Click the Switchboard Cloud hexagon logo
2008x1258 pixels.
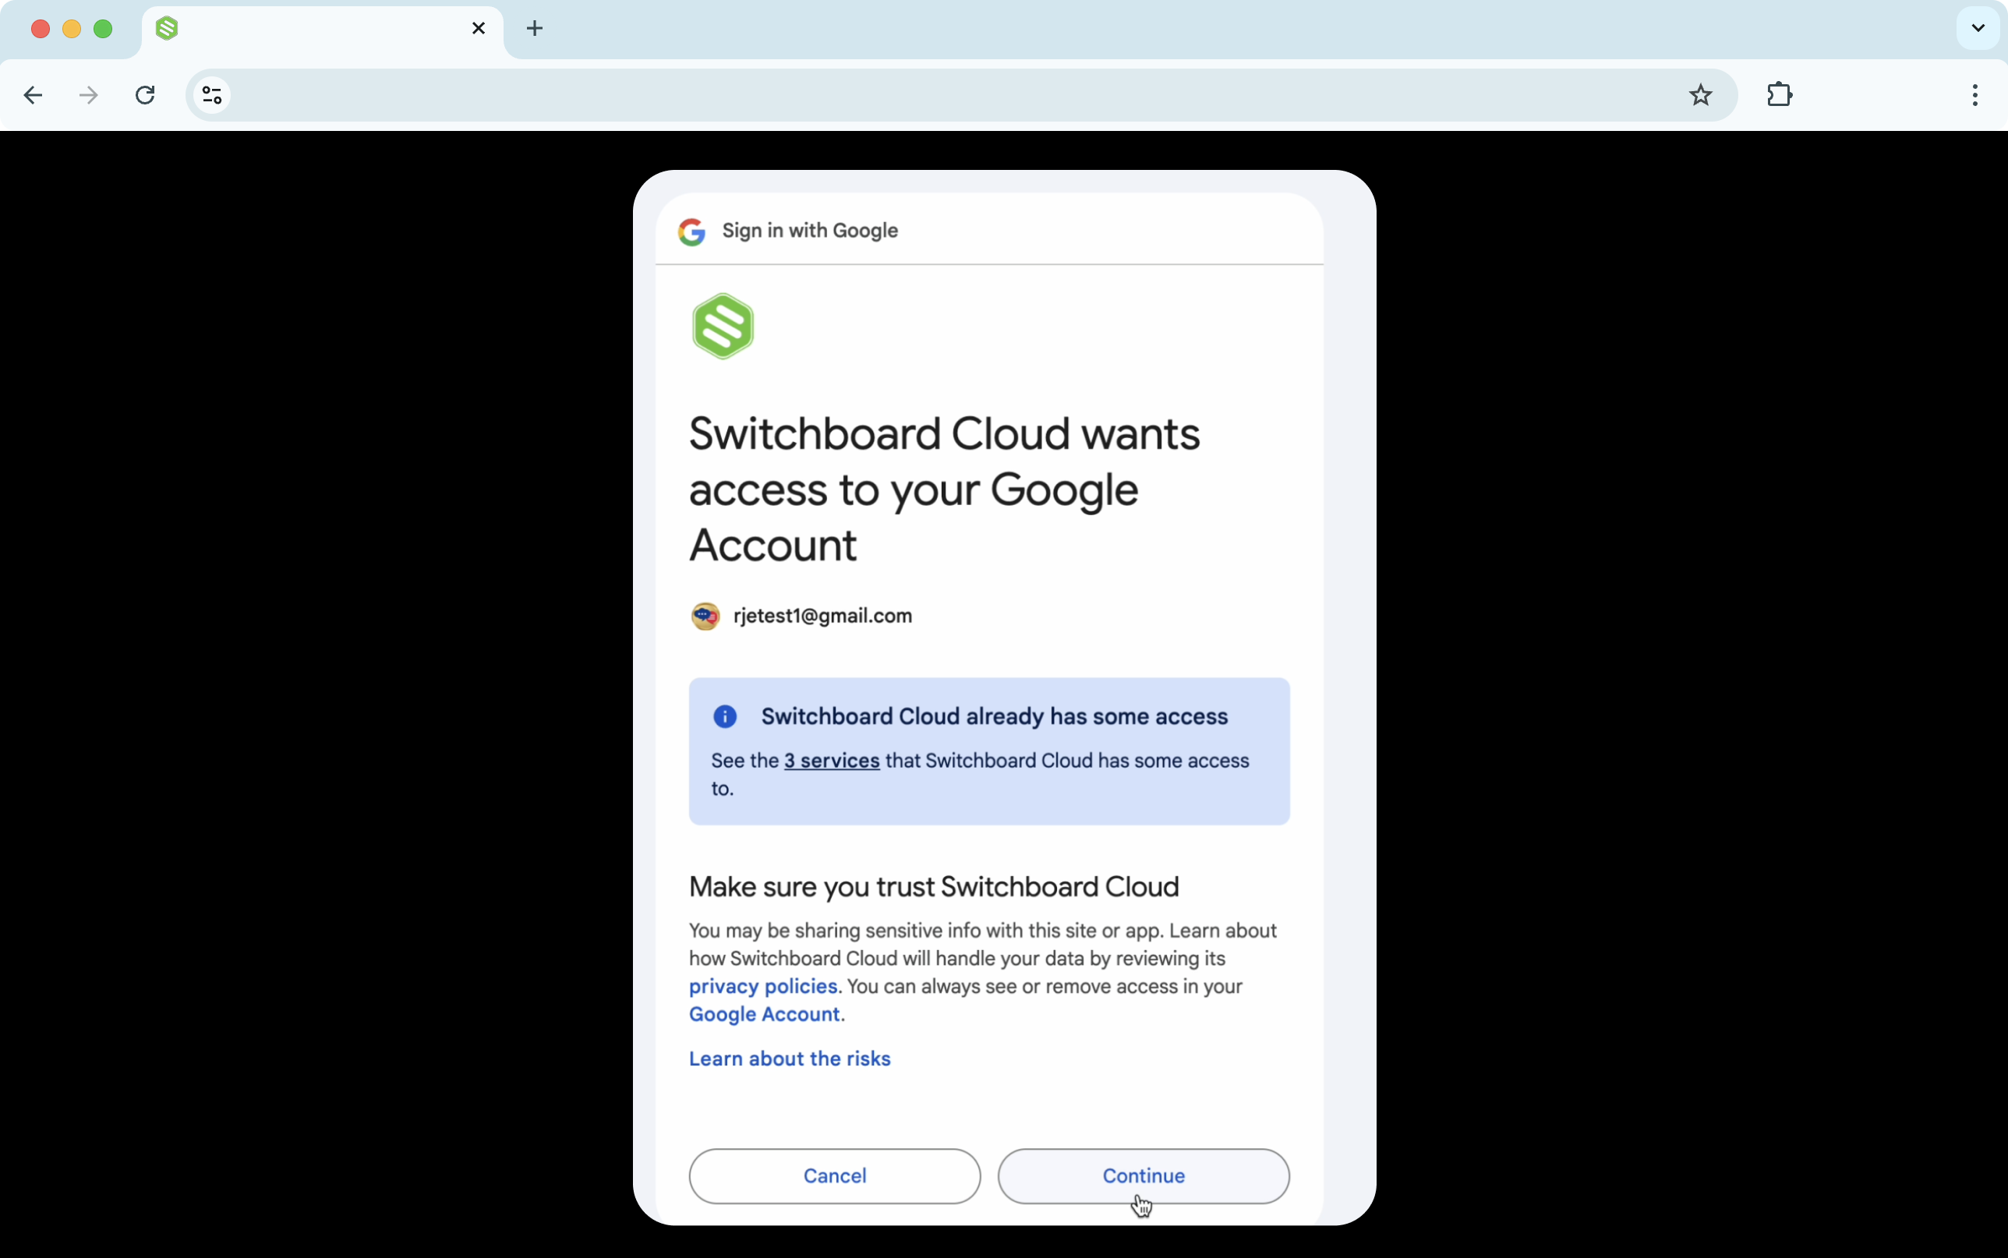click(x=723, y=326)
